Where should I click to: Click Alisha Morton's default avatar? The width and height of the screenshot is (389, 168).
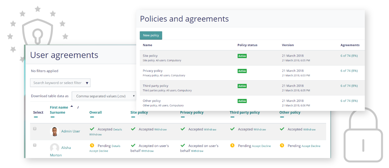tap(54, 148)
